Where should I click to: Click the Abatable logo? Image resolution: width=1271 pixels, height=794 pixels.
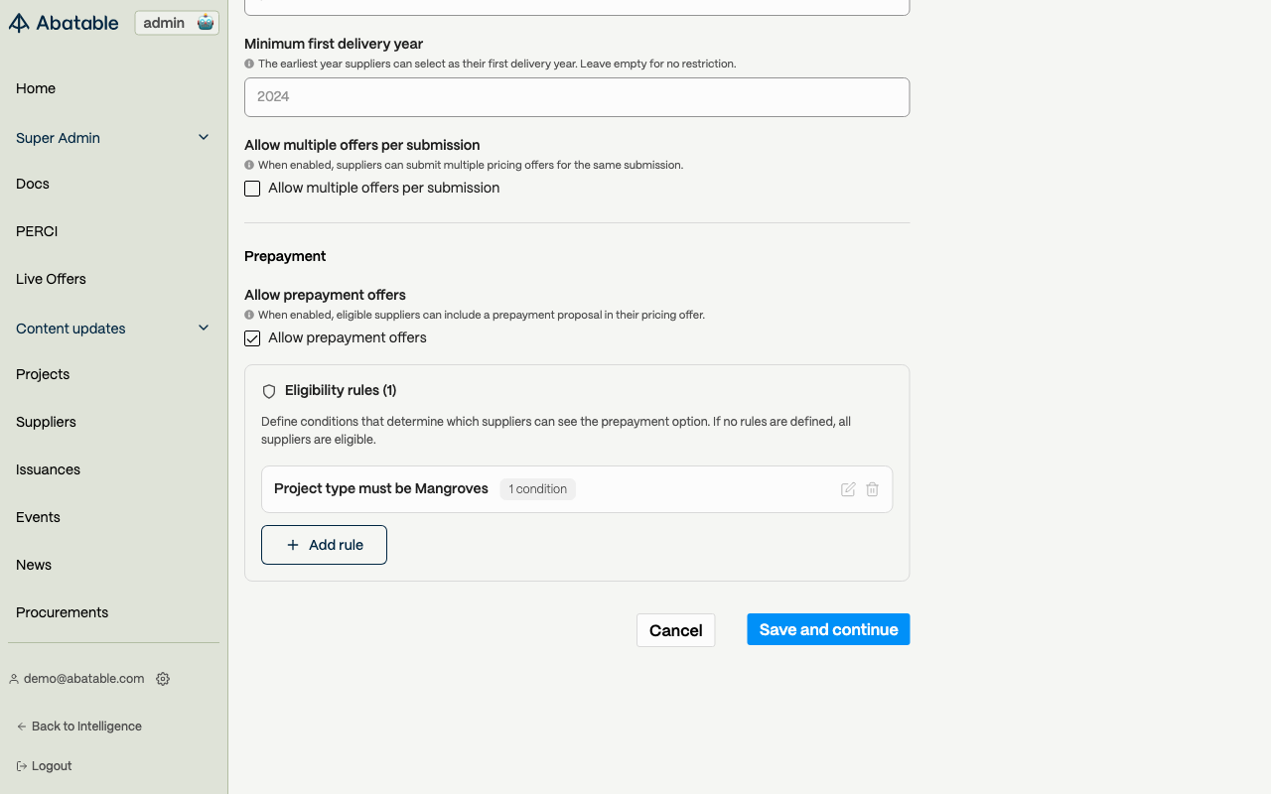[x=64, y=23]
